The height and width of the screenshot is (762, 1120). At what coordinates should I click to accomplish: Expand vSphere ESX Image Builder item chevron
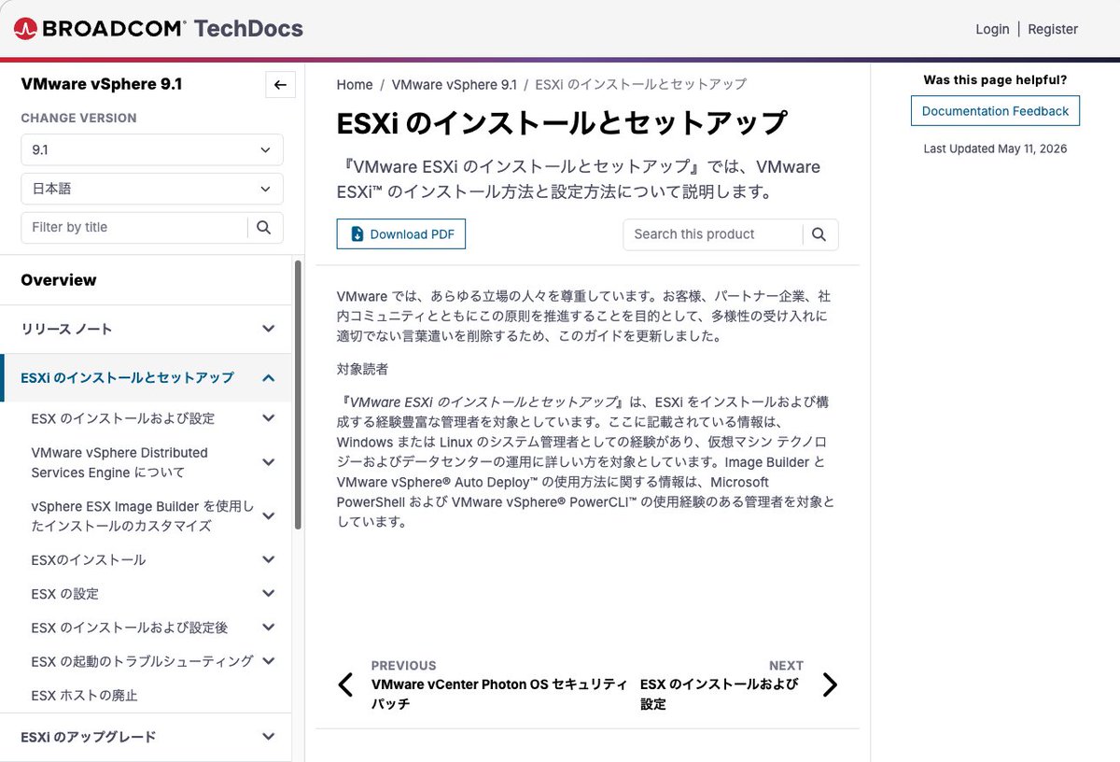[269, 515]
